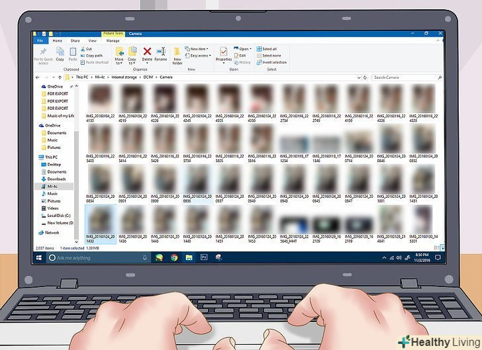This screenshot has width=482, height=350.
Task: Click the Pin to Quick access icon
Action: point(43,52)
